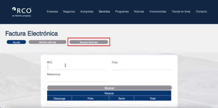Click the Total column header

[x=153, y=99]
